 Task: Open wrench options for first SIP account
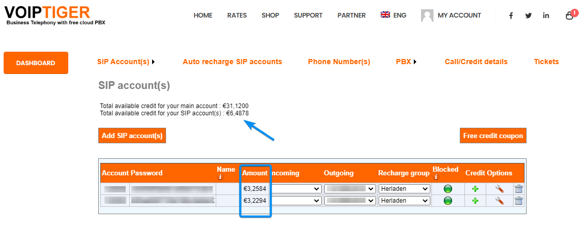click(x=500, y=189)
